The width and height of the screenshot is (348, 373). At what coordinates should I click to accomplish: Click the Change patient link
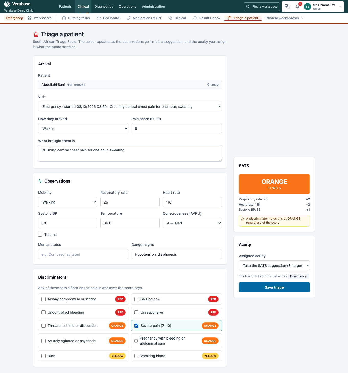(x=213, y=85)
